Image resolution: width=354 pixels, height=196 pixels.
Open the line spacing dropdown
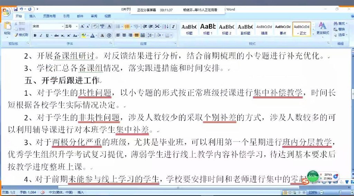click(x=150, y=35)
